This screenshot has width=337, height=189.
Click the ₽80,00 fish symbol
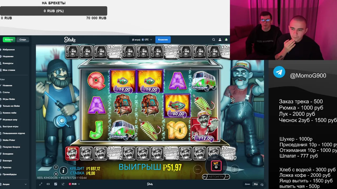177,106
